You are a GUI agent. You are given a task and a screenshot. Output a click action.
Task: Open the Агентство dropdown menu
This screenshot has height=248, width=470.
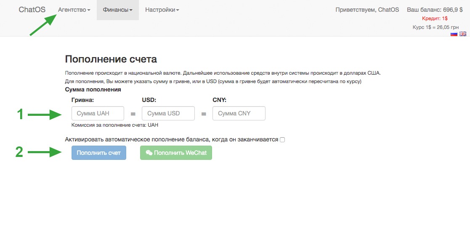[74, 10]
